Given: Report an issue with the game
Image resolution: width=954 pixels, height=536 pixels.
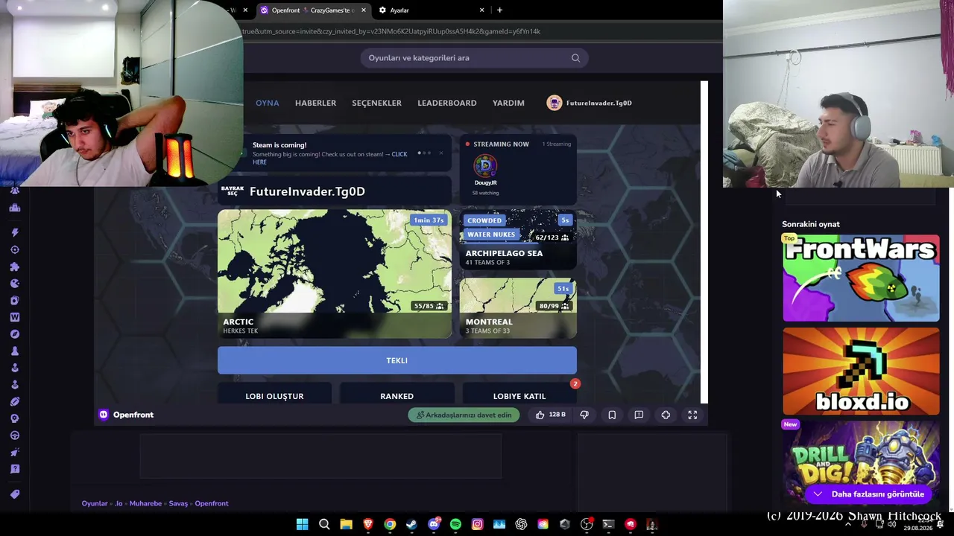Looking at the screenshot, I should [x=639, y=415].
